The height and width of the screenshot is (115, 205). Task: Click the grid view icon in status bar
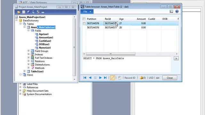(95, 78)
